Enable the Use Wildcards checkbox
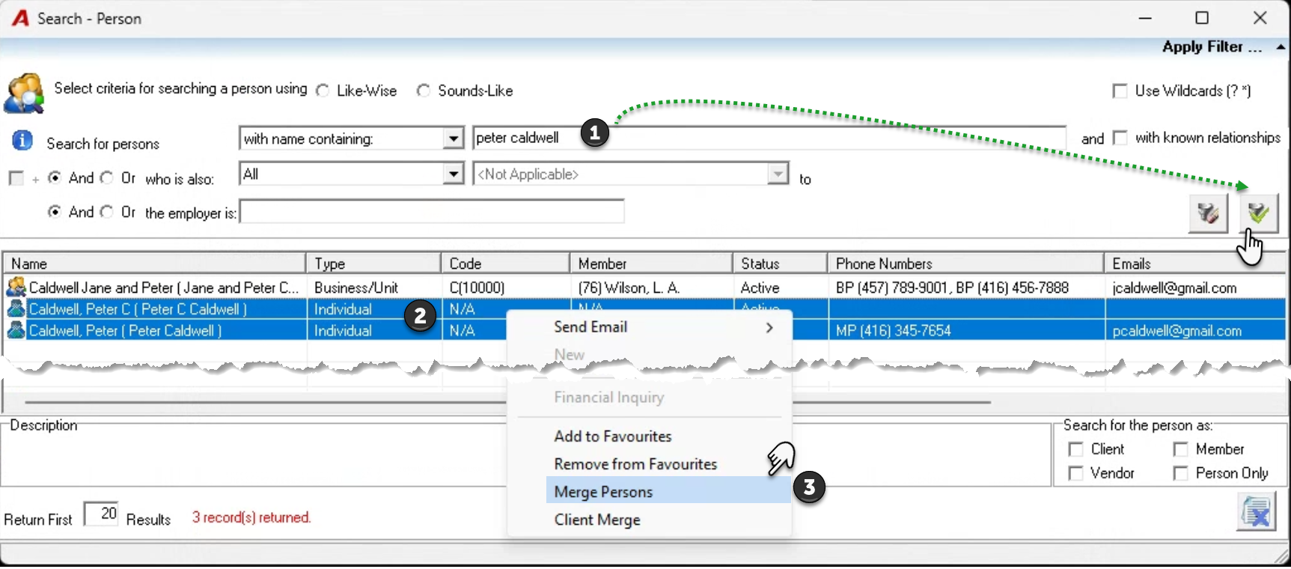 [x=1120, y=91]
